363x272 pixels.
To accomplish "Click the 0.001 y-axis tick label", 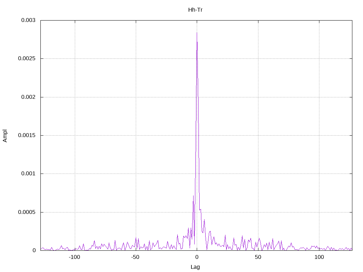I will (28, 174).
